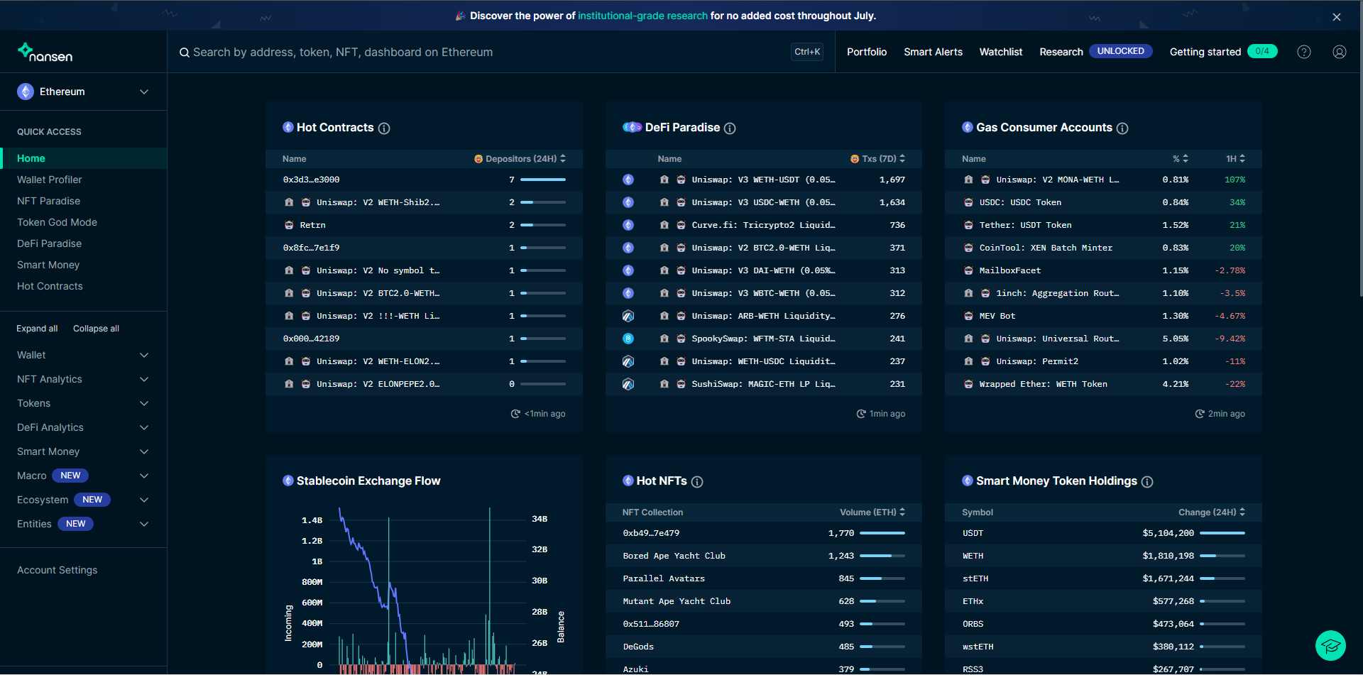Open the user profile icon
The width and height of the screenshot is (1363, 675).
1339,52
